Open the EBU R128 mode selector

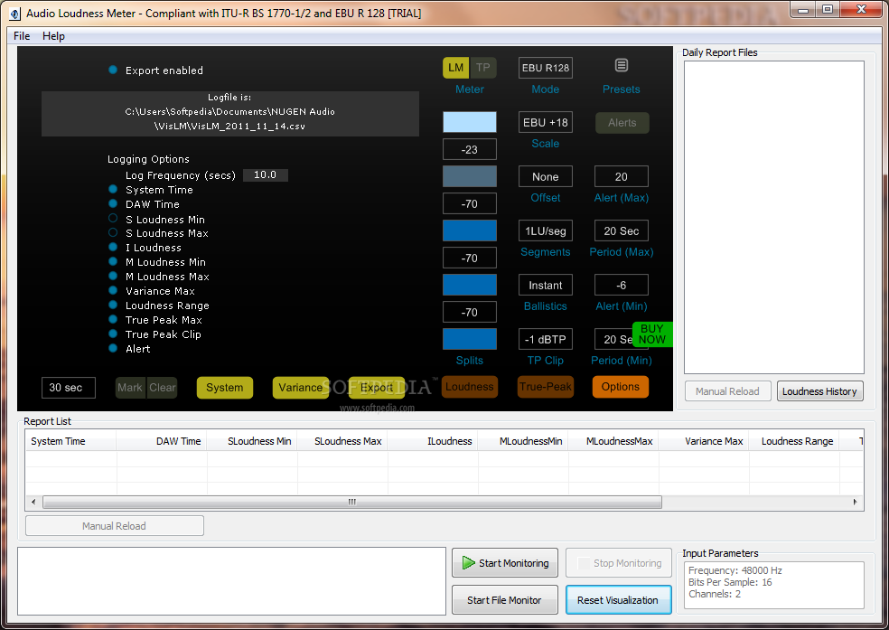(546, 68)
